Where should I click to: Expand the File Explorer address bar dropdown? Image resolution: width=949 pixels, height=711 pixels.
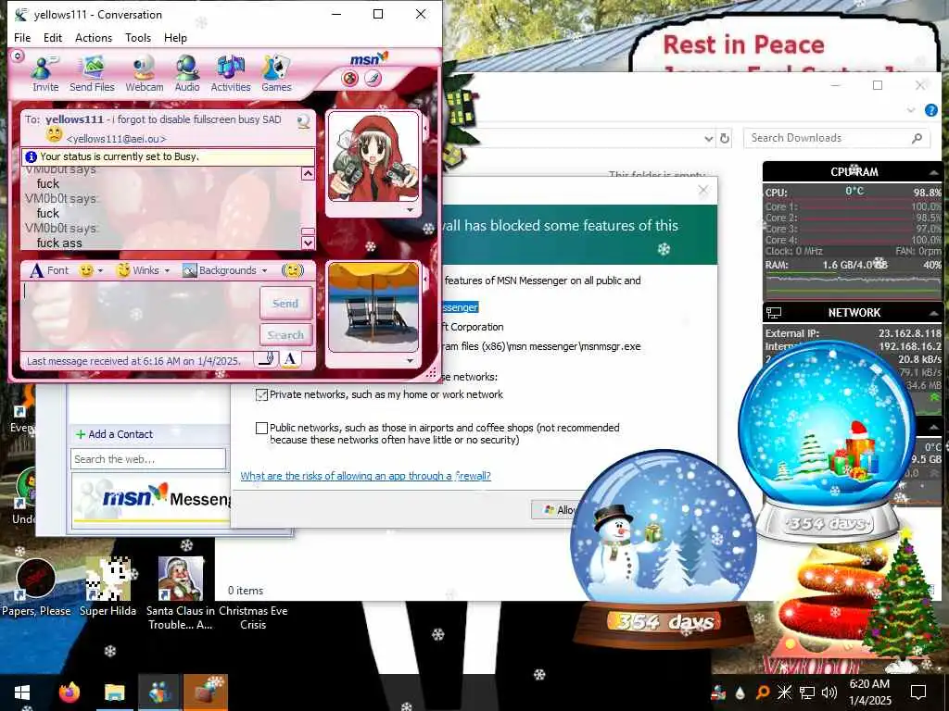(x=708, y=139)
